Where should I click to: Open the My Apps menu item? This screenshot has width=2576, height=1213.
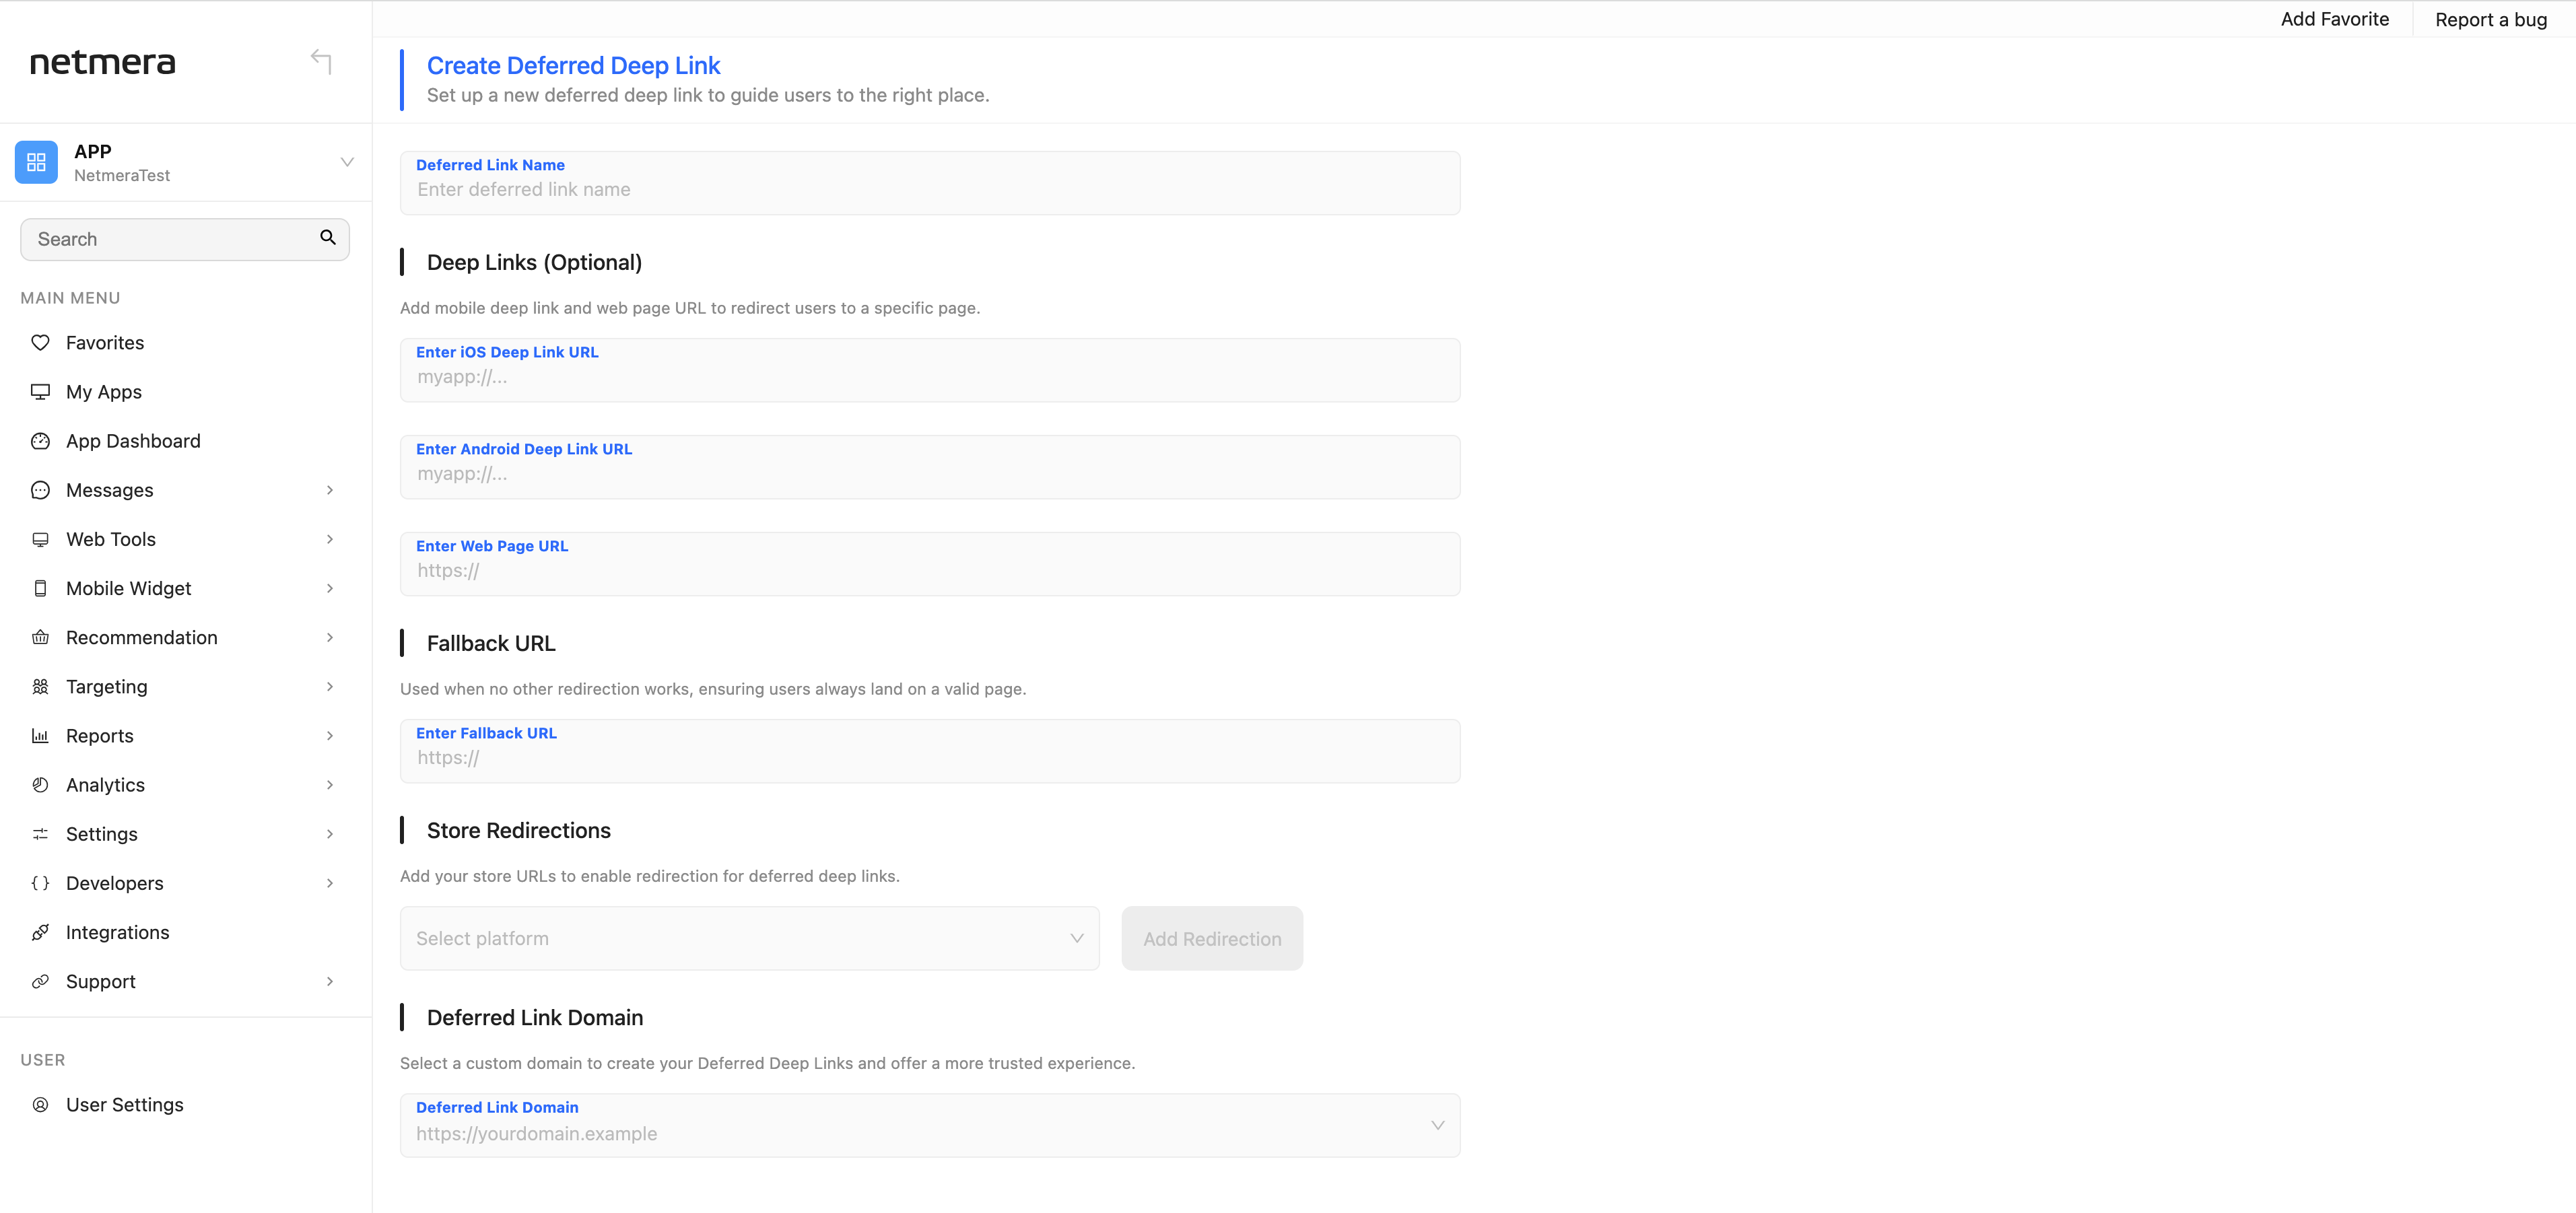click(104, 392)
